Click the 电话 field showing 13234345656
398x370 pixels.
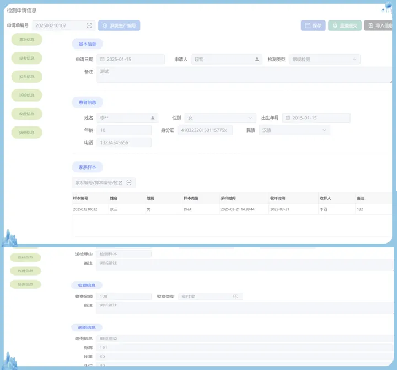(x=124, y=142)
